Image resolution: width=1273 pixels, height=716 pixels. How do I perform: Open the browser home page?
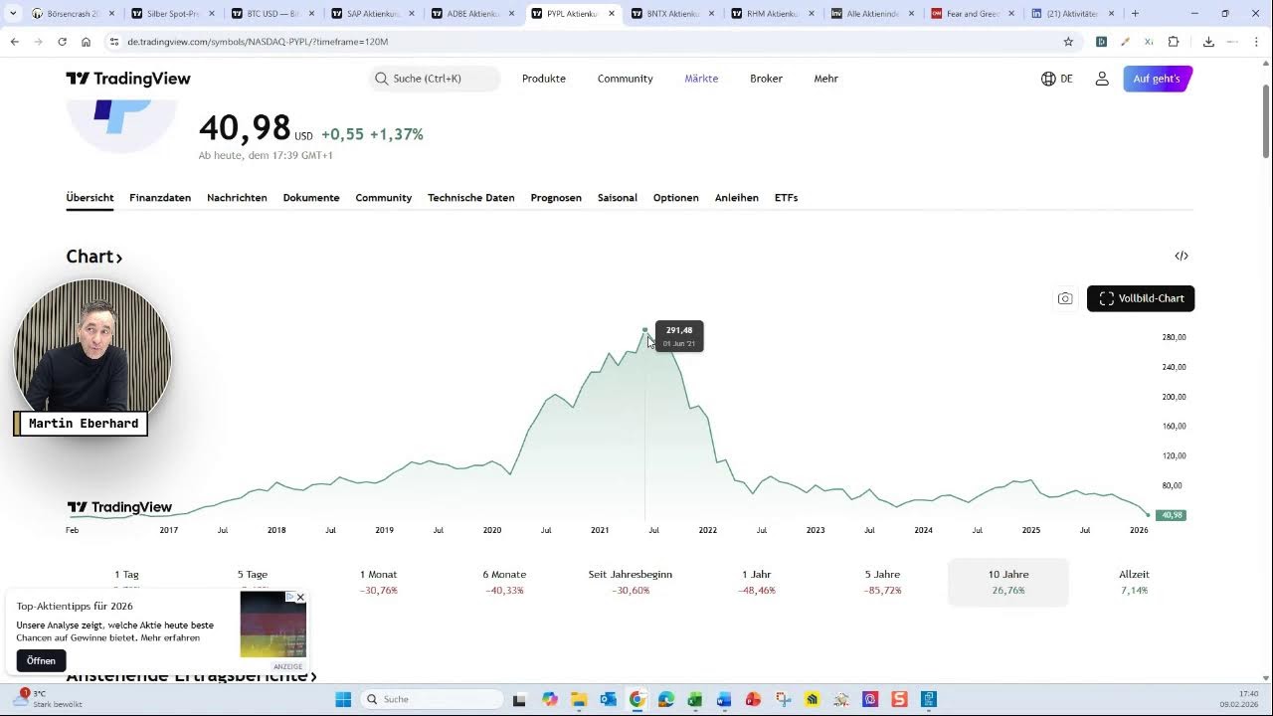pyautogui.click(x=86, y=42)
